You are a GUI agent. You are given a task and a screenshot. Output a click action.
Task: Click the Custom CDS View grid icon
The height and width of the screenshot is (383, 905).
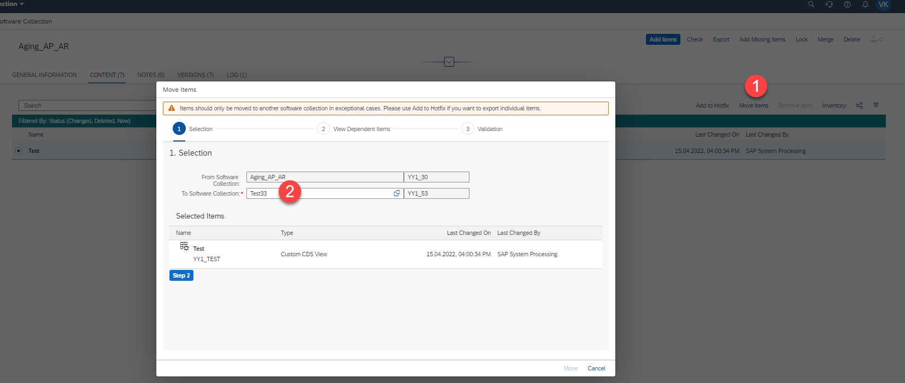(x=184, y=246)
